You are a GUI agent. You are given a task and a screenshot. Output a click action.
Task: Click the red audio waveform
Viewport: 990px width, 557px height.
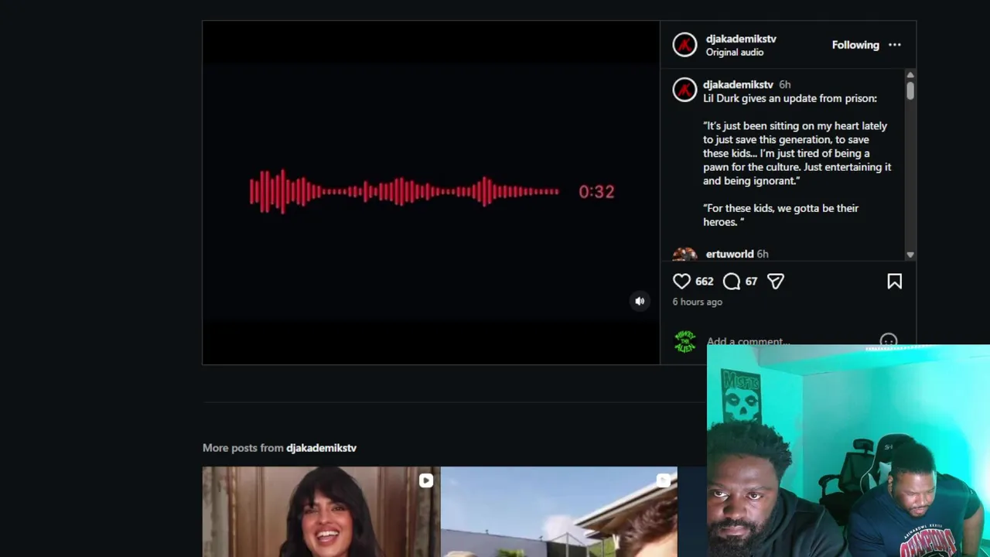coord(404,191)
